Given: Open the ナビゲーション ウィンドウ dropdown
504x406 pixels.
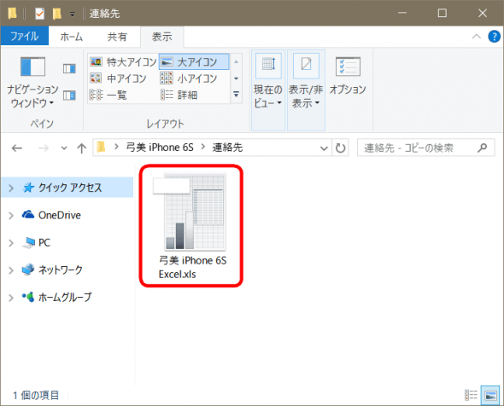Looking at the screenshot, I should click(x=32, y=83).
